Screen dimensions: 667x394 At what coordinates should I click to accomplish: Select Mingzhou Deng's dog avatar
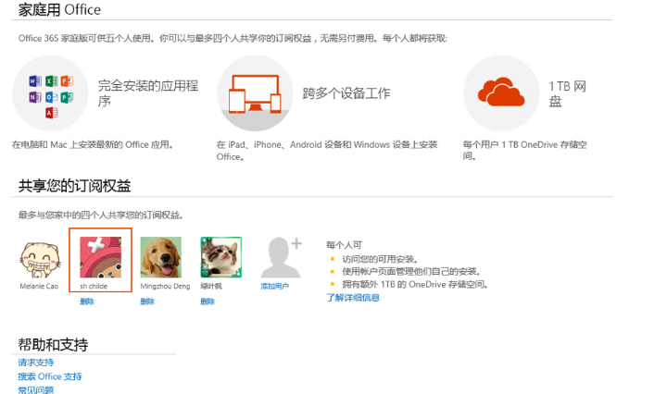click(161, 257)
